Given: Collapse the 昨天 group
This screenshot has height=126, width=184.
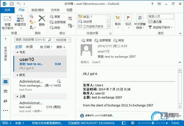Looking at the screenshot, I should click(x=17, y=75).
